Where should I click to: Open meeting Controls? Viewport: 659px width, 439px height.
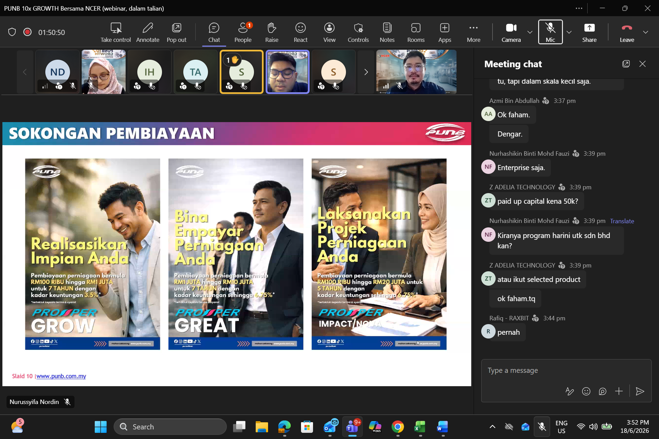coord(358,32)
